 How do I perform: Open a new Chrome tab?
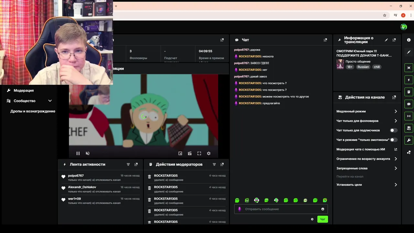tap(116, 6)
